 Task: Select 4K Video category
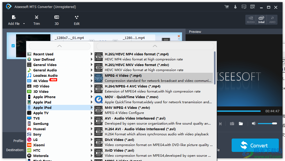(60, 81)
